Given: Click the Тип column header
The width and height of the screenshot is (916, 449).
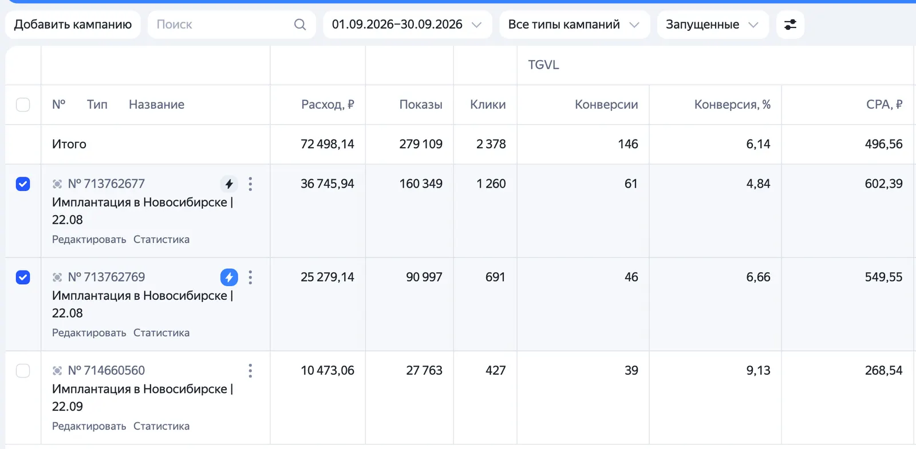Looking at the screenshot, I should point(97,105).
